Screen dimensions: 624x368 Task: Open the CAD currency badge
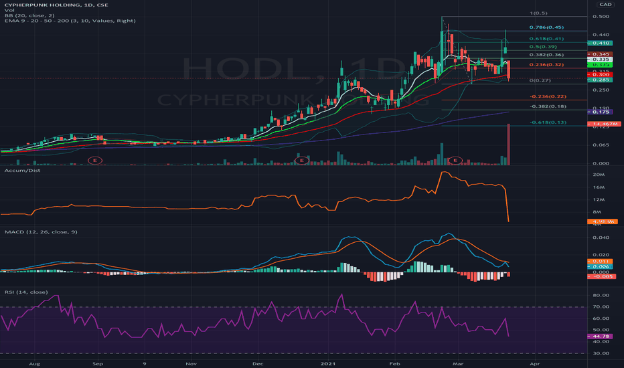click(x=605, y=5)
